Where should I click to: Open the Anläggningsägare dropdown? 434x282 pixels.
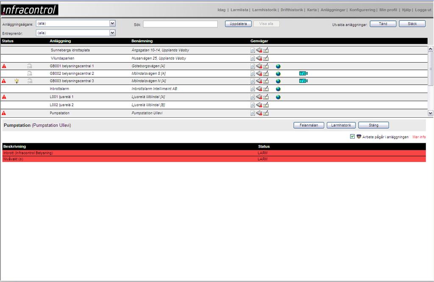75,24
